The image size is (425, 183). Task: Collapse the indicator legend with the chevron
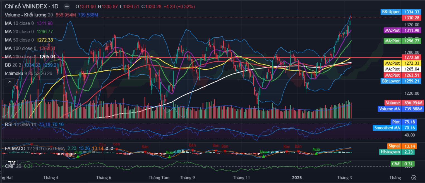point(9,82)
